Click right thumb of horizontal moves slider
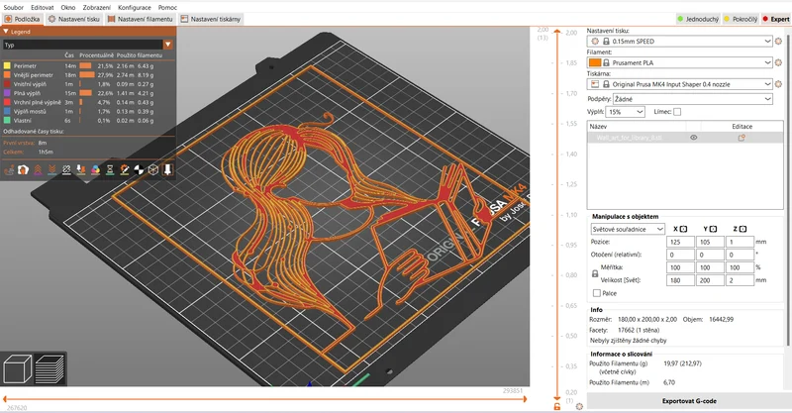Screen dimensions: 792x413 point(526,399)
